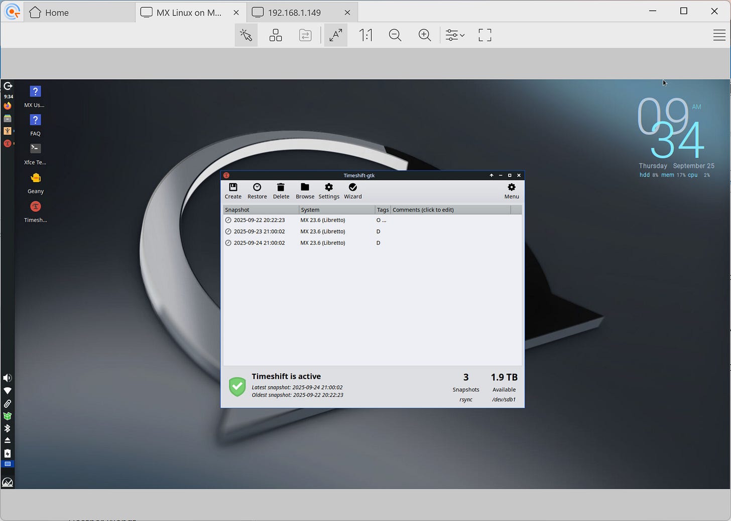731x521 pixels.
Task: Click the 2025-09-24 snapshot comment field
Action: click(450, 243)
